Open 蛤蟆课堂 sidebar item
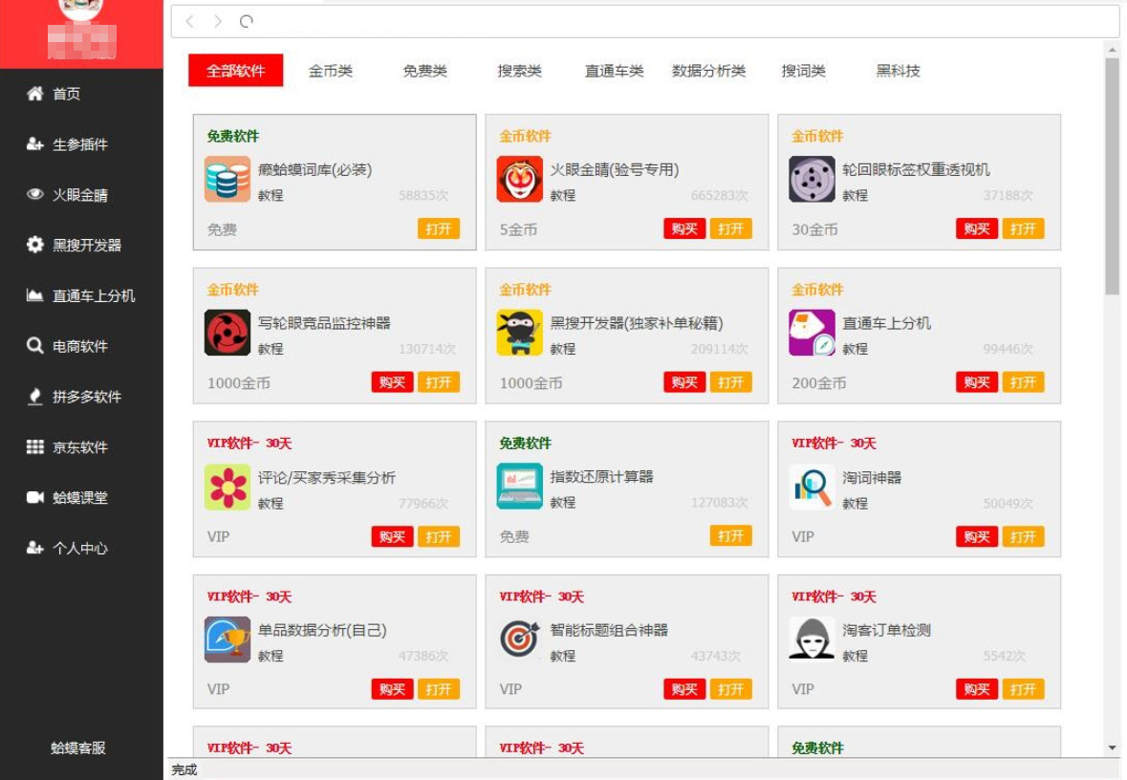The image size is (1127, 780). [x=81, y=497]
